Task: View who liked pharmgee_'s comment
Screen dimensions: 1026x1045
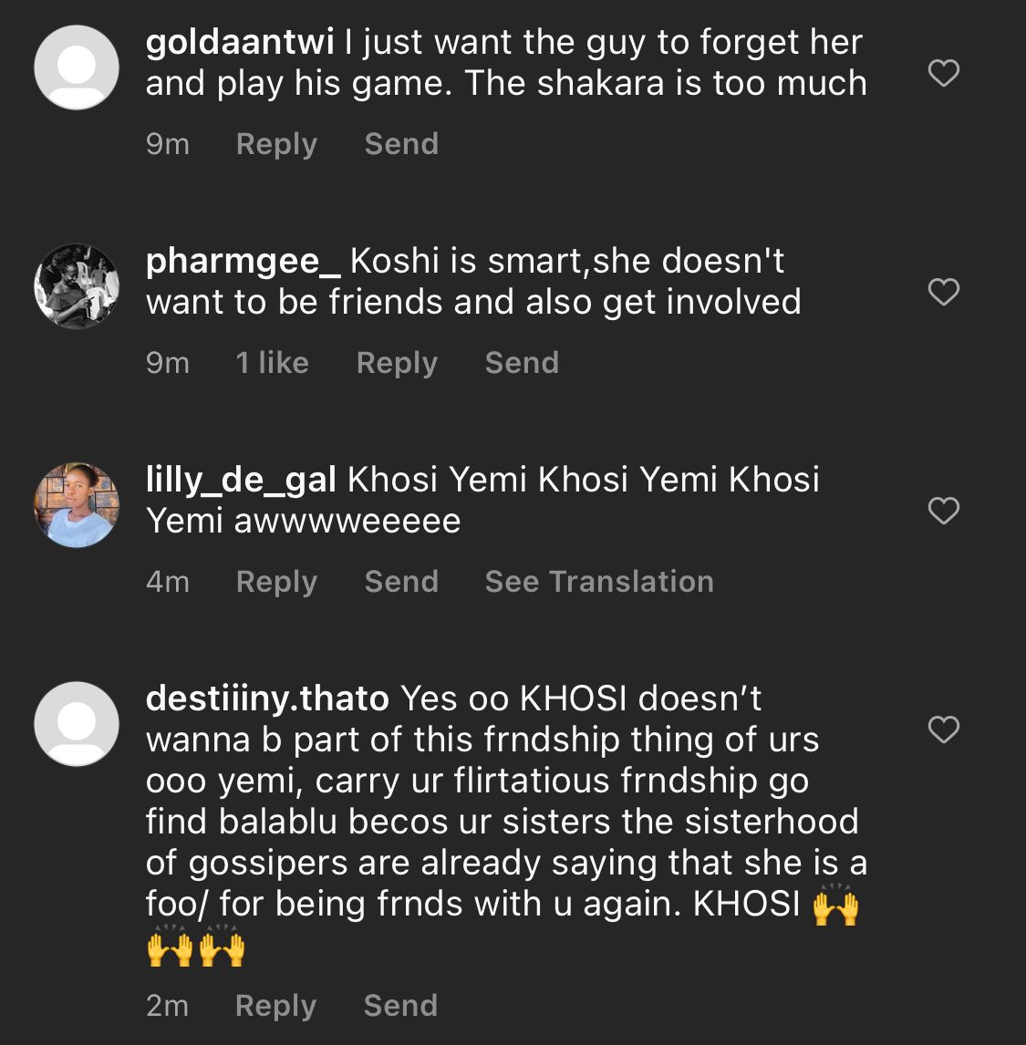Action: tap(272, 363)
